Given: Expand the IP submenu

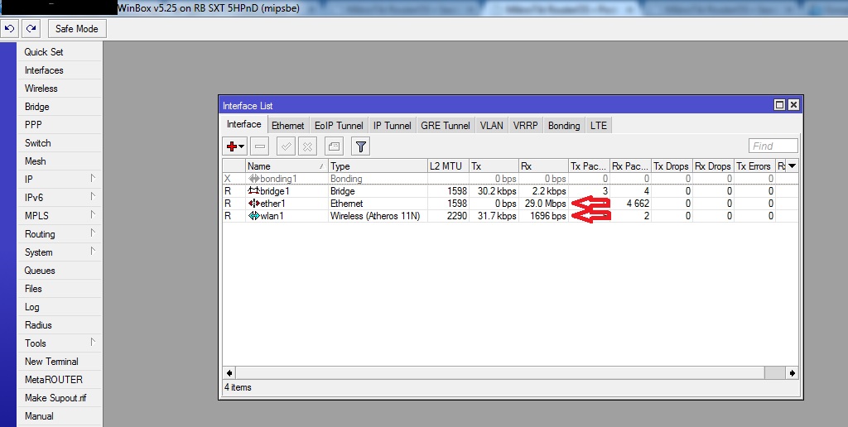Looking at the screenshot, I should coord(60,179).
